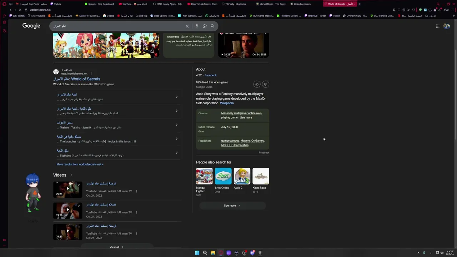
Task: Switch to the How To Link Marvel Rivals tab
Action: 202,4
